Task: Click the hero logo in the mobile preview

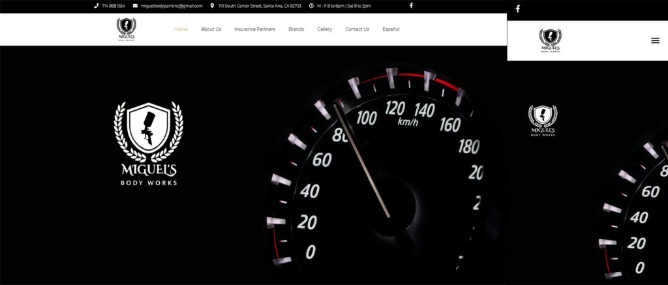Action: [543, 121]
